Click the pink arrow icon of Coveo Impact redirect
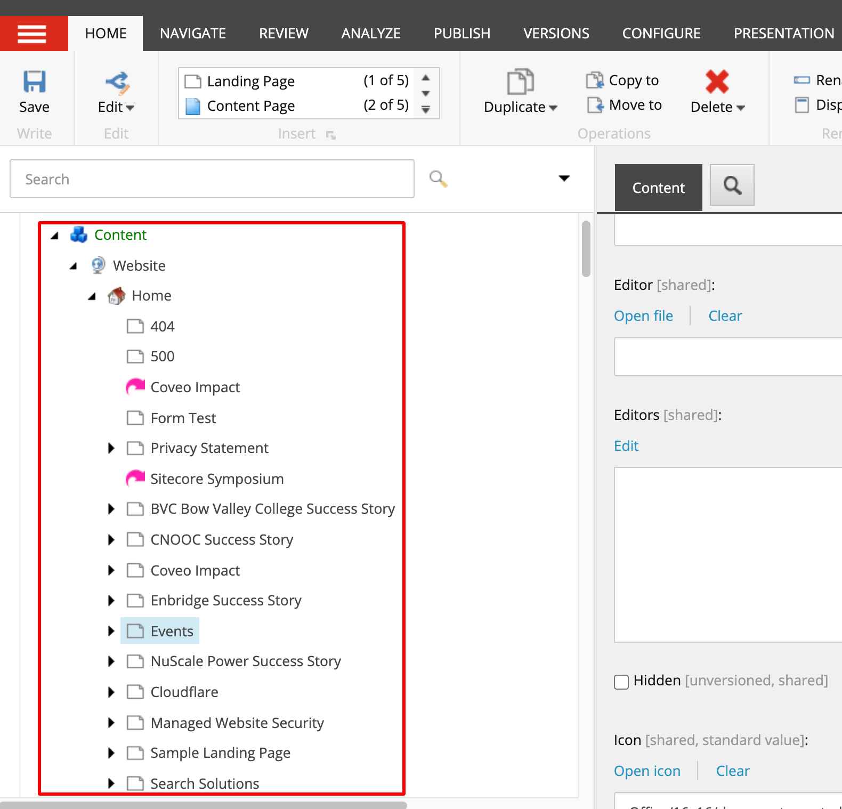The image size is (842, 809). click(135, 387)
